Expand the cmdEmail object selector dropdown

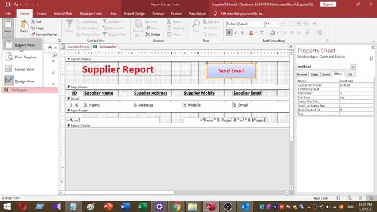(x=353, y=67)
